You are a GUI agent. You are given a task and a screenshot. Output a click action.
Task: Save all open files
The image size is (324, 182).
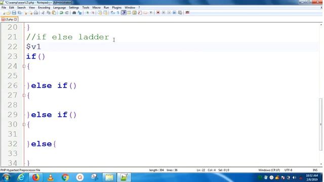pos(19,13)
